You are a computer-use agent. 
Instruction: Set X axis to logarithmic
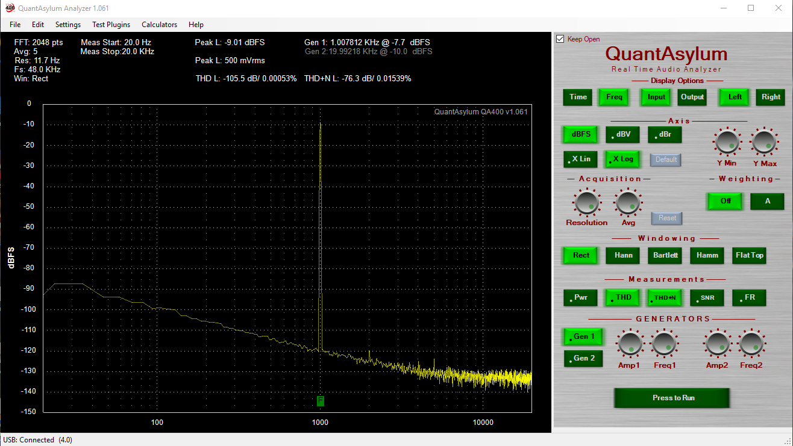[x=622, y=160]
